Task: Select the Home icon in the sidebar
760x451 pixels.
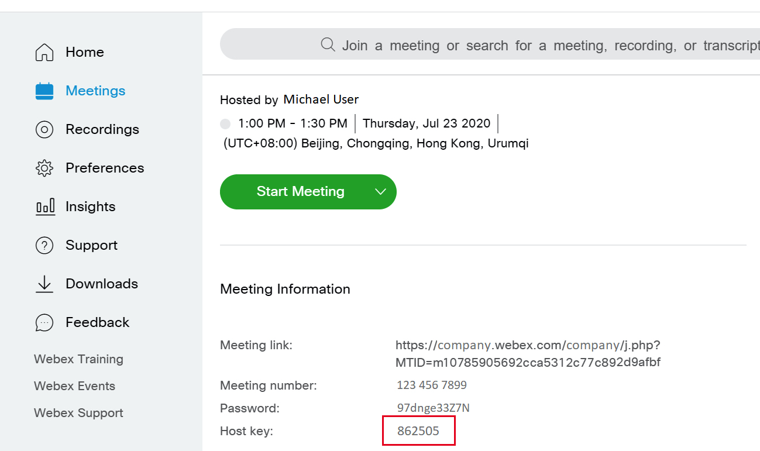Action: (44, 52)
